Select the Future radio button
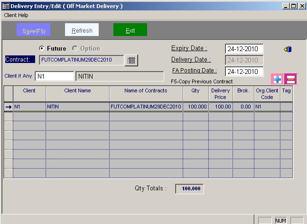The height and width of the screenshot is (224, 307). click(42, 49)
